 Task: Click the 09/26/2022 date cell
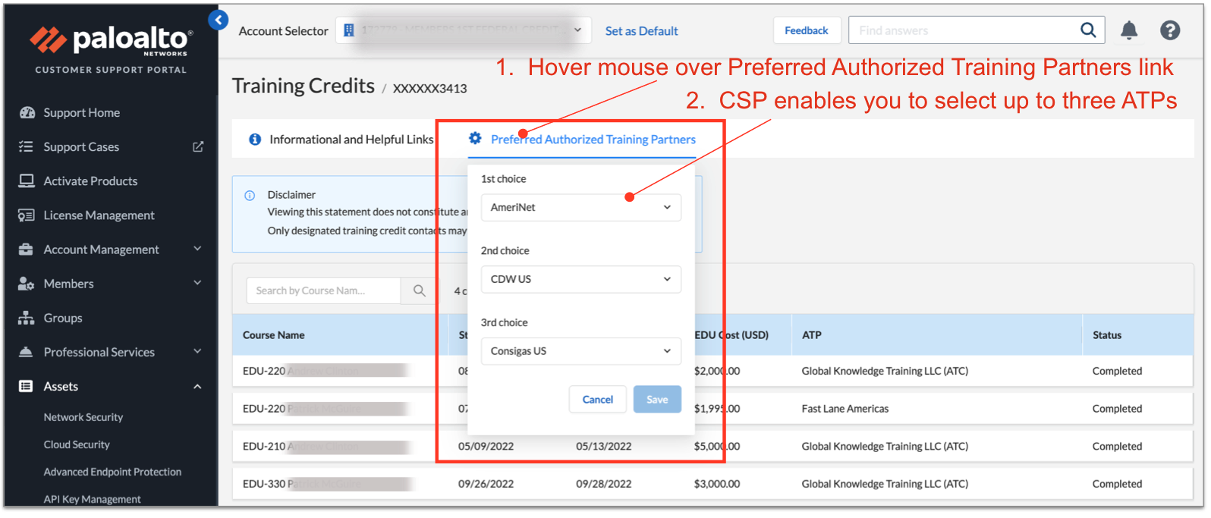(x=486, y=484)
